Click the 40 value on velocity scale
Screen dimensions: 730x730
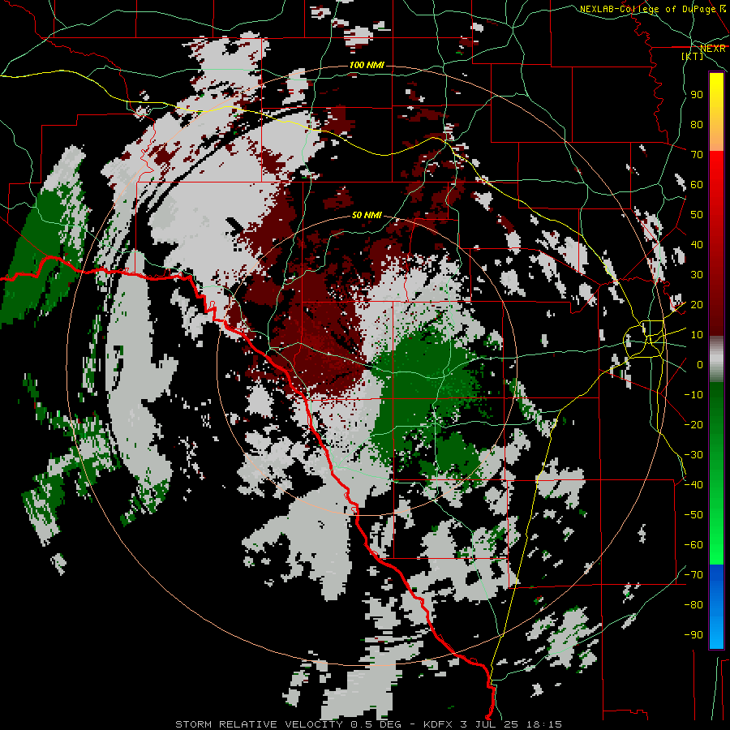697,244
